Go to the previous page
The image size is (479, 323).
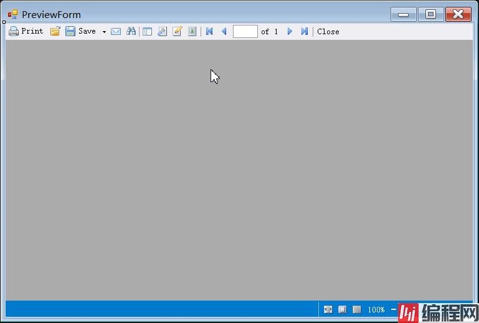224,31
